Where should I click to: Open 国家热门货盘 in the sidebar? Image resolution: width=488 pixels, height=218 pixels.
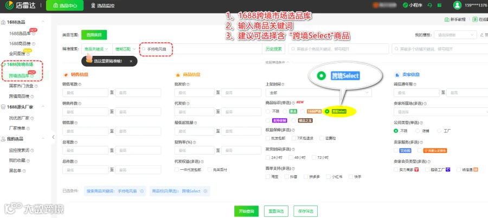tap(21, 86)
